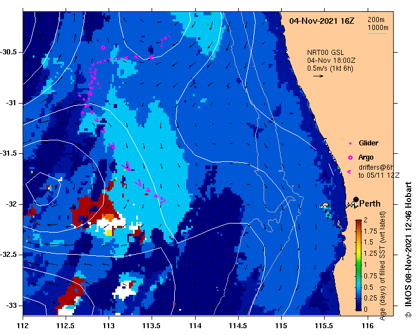
Task: Click the date label 04-Nov-2021 16Z
Action: [322, 21]
